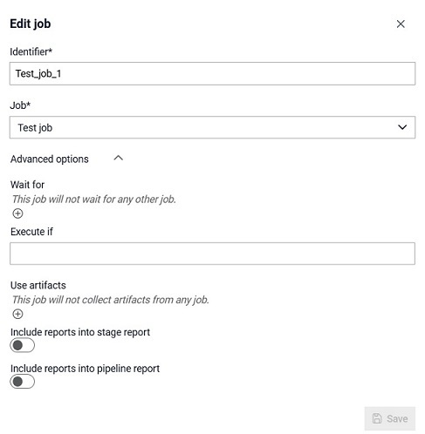Click the Identifier field label
Screen dimensions: 425x434
click(x=31, y=51)
